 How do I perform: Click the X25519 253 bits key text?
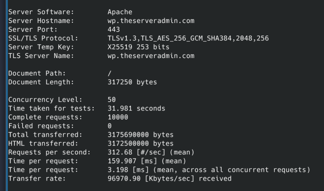coord(138,47)
